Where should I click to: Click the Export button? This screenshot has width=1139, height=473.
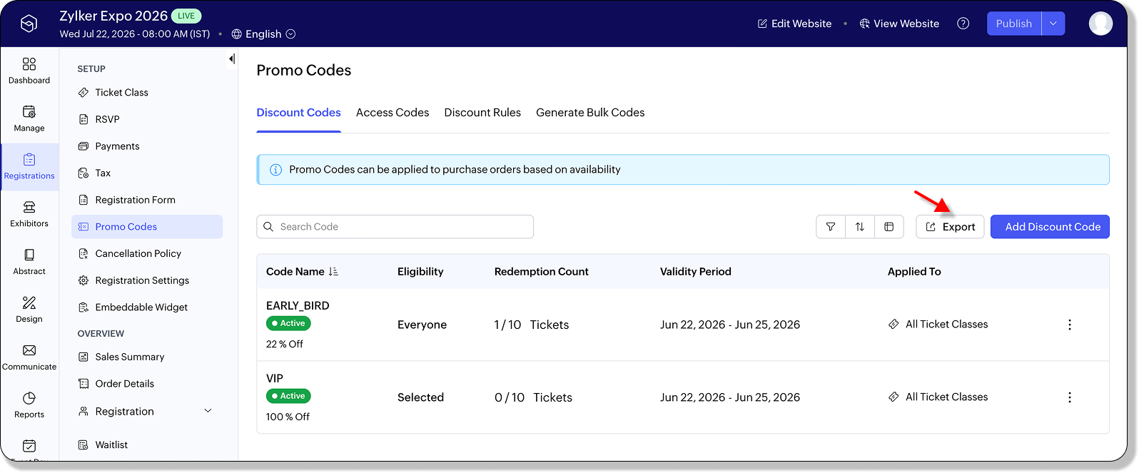point(950,227)
